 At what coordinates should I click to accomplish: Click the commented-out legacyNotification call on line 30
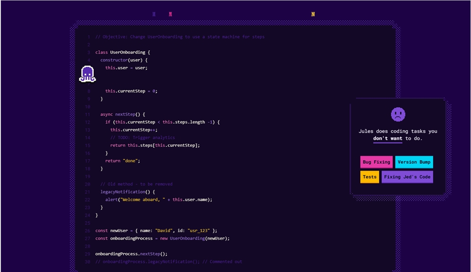pos(169,262)
